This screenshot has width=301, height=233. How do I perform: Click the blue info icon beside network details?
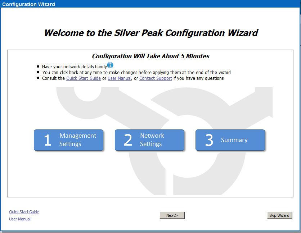pos(110,65)
